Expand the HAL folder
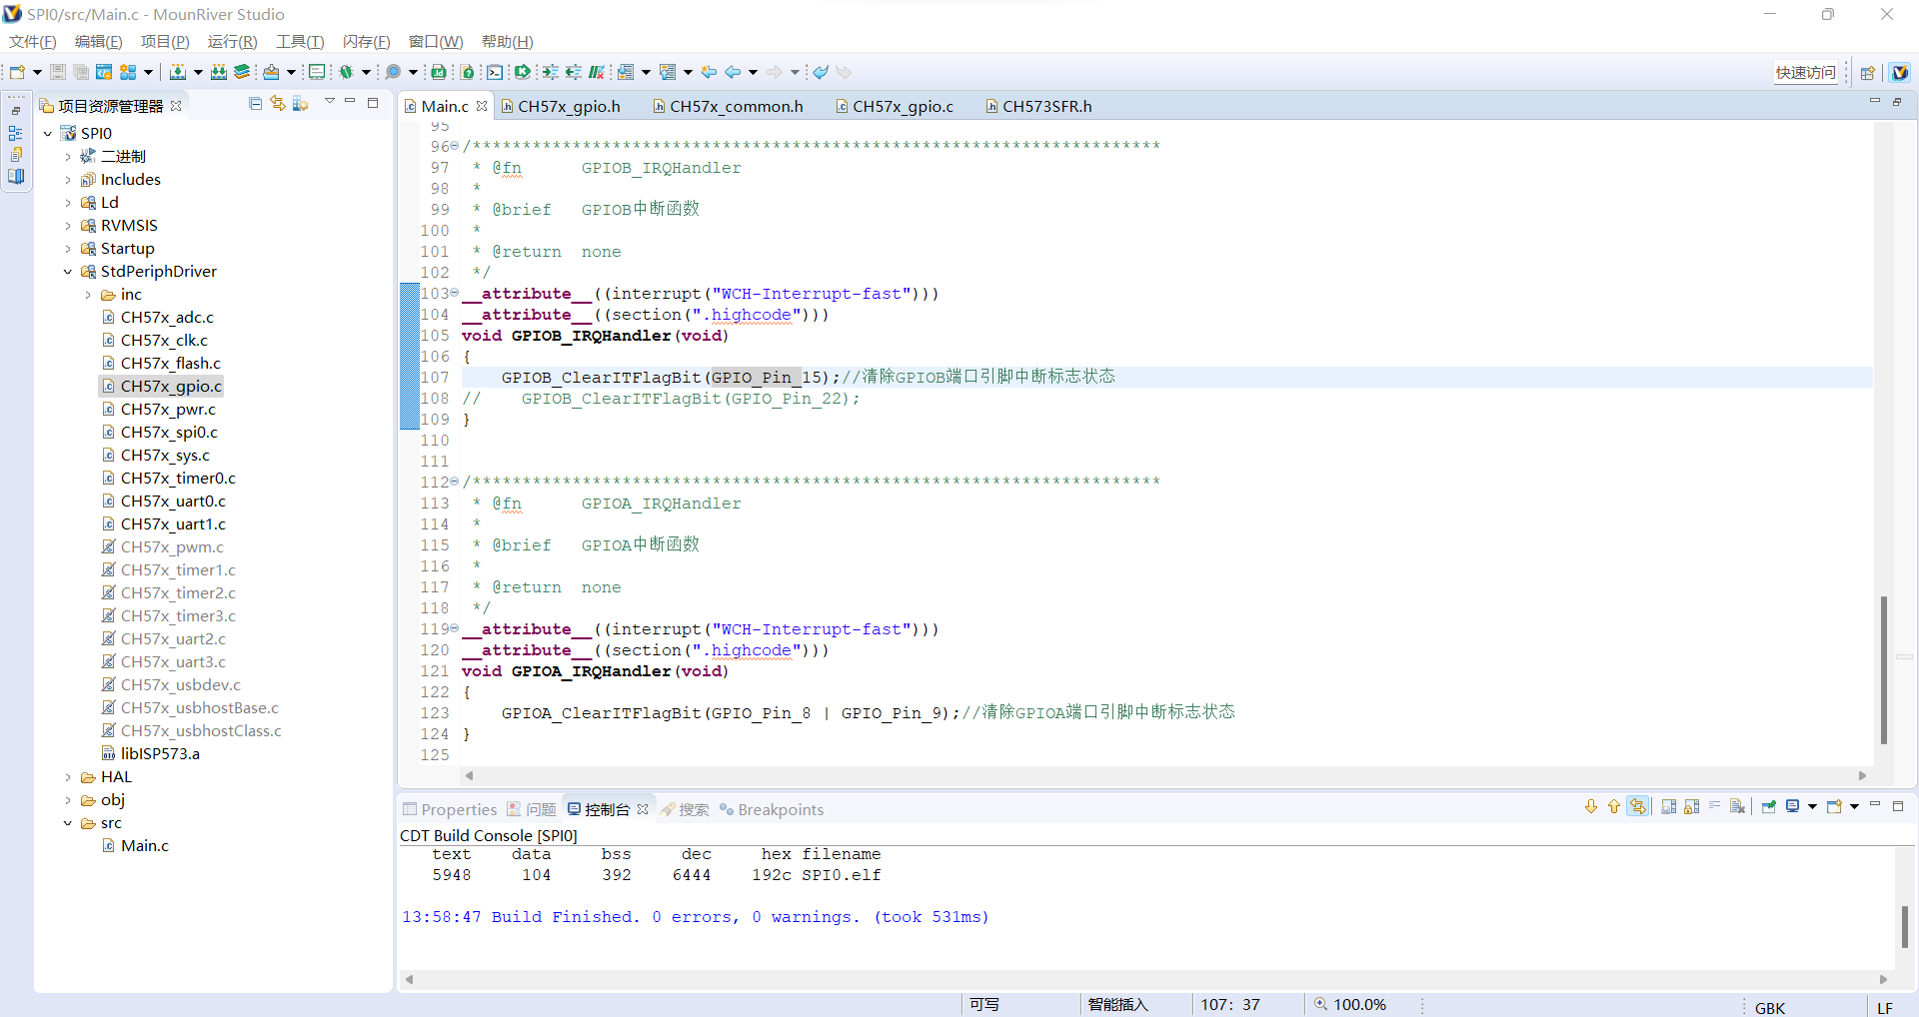 pyautogui.click(x=68, y=777)
